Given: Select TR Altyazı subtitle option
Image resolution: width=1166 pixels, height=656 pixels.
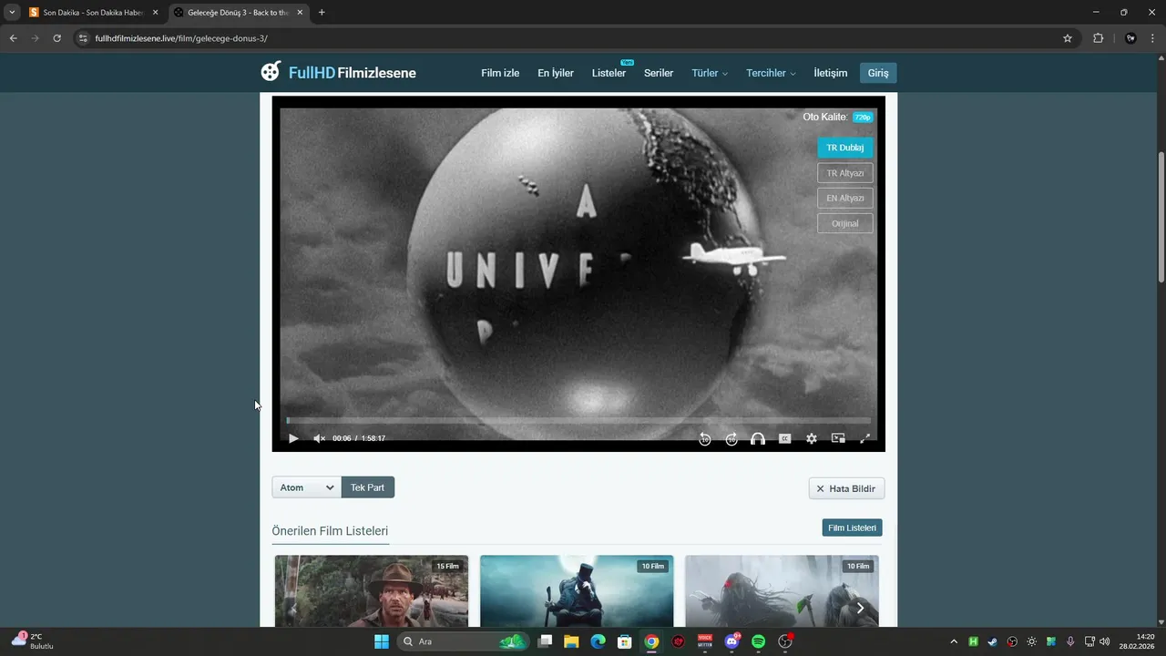Looking at the screenshot, I should [x=845, y=173].
